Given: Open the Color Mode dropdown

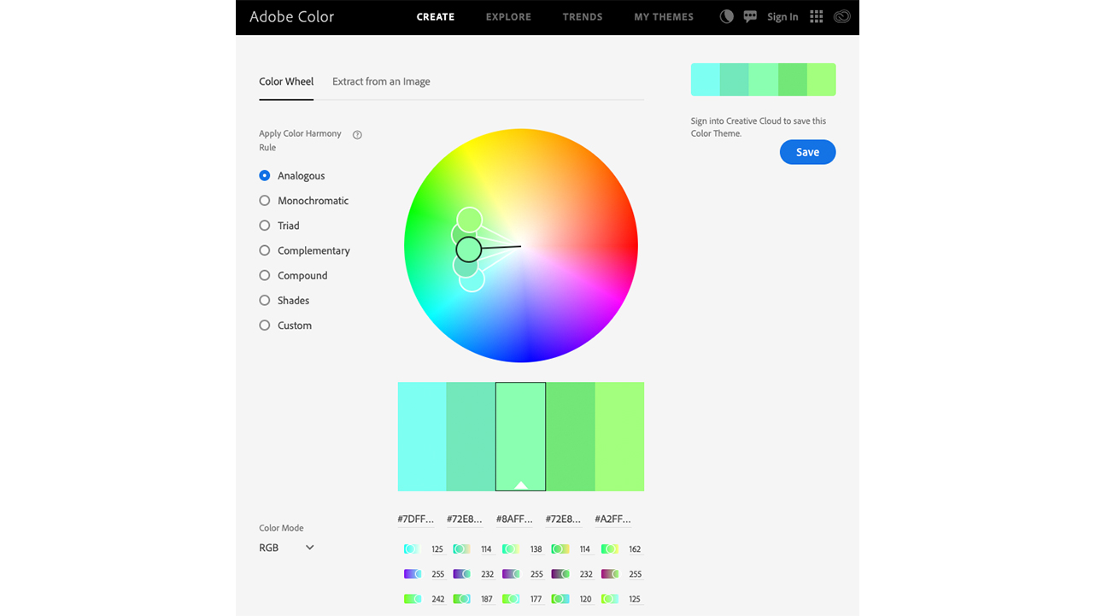Looking at the screenshot, I should 284,547.
